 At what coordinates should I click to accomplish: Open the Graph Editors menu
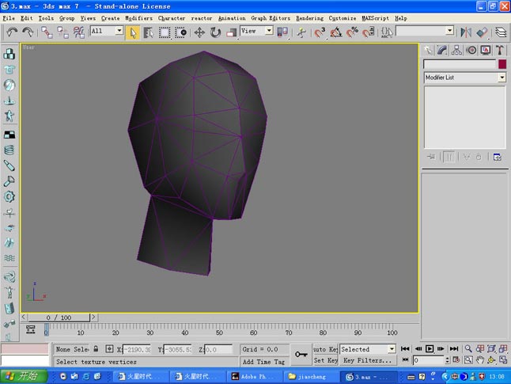tap(271, 18)
